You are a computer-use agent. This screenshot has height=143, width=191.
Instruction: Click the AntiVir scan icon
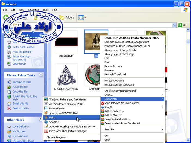tap(102, 103)
